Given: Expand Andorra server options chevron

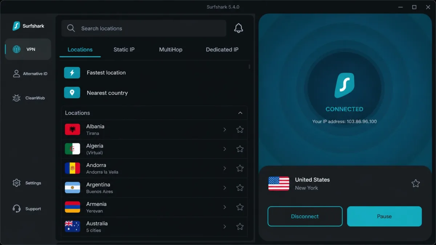Looking at the screenshot, I should (225, 168).
